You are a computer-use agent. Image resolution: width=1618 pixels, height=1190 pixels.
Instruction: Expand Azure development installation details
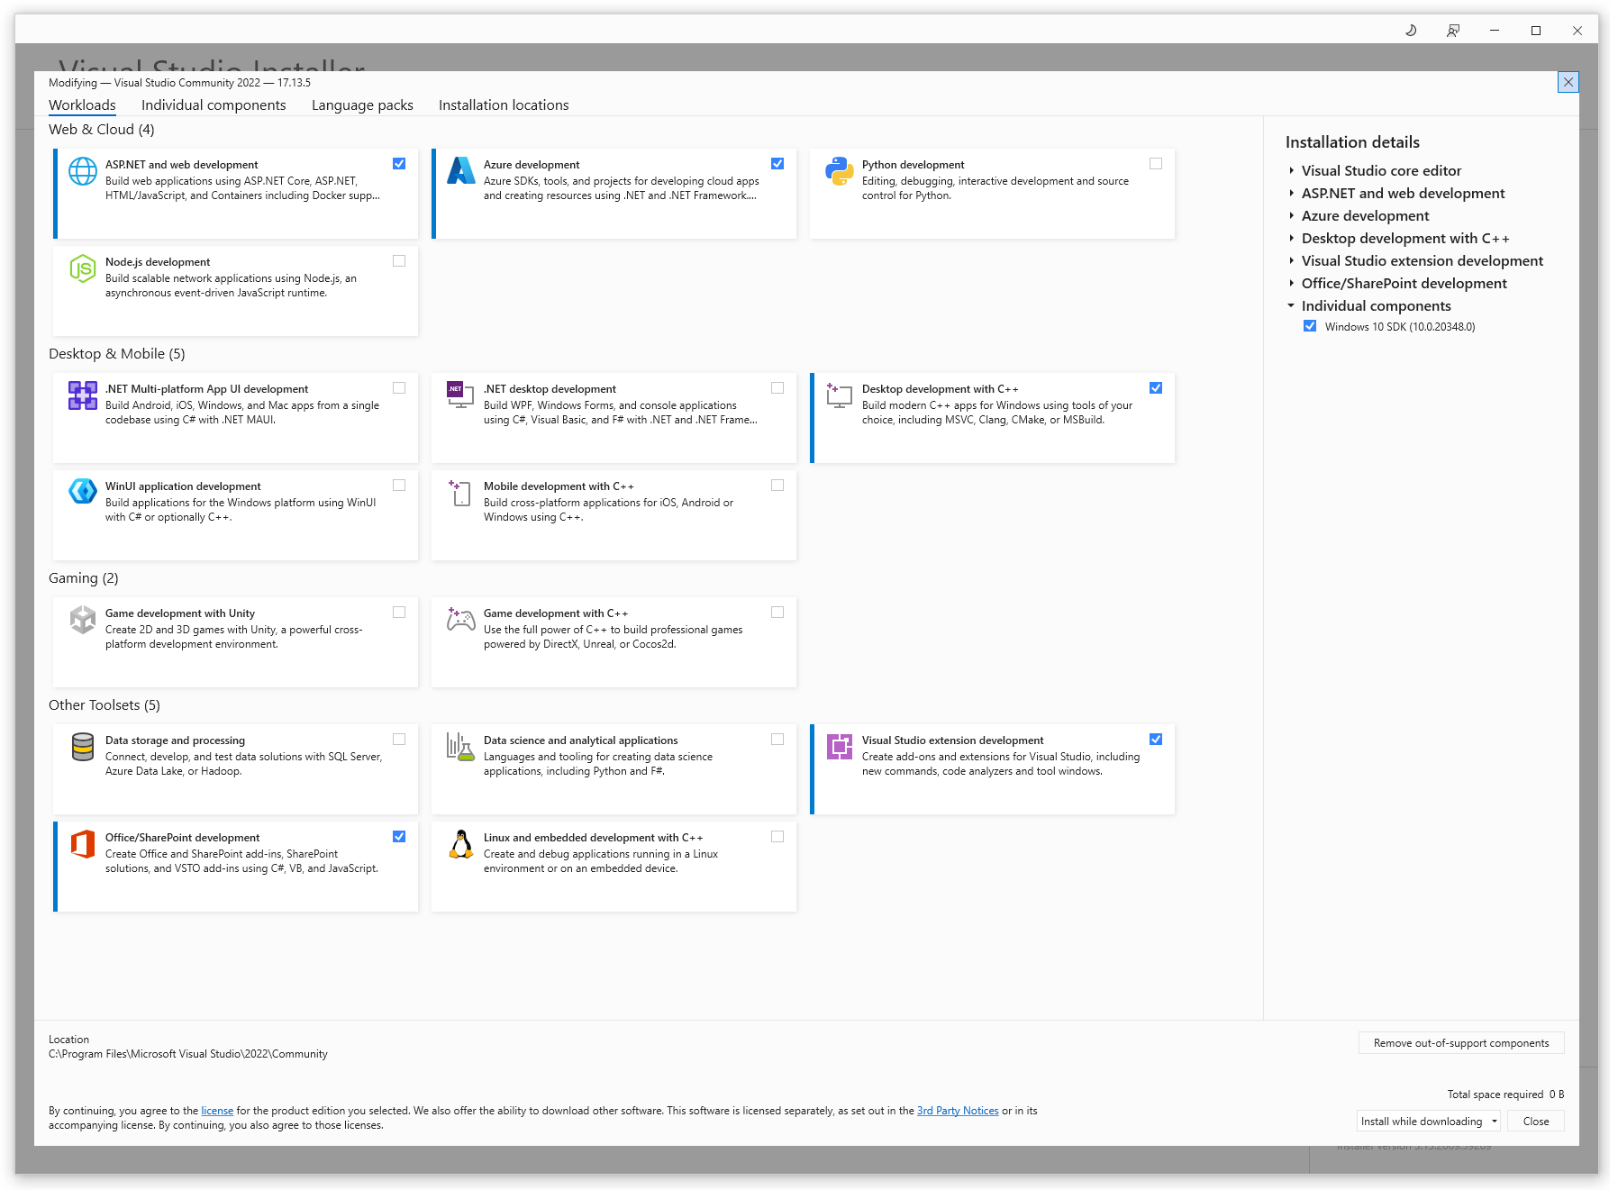(x=1291, y=215)
